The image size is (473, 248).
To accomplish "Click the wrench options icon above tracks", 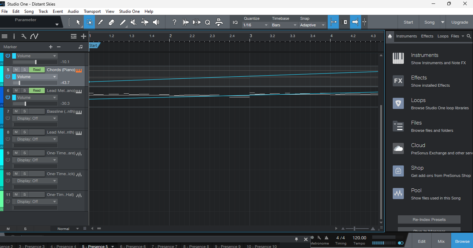I will click(x=24, y=36).
